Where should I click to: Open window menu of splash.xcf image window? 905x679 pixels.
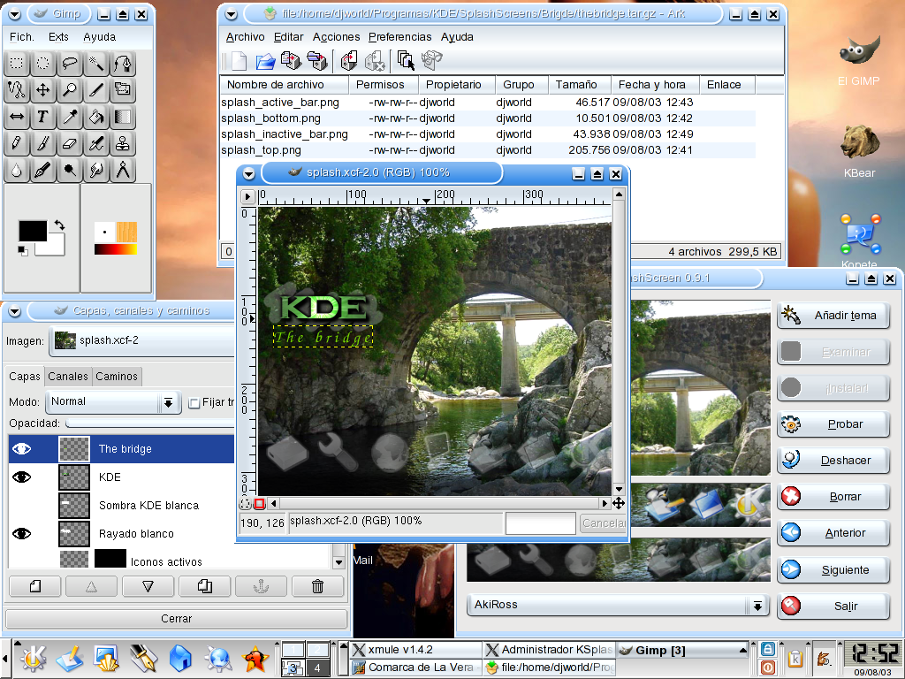click(x=248, y=173)
